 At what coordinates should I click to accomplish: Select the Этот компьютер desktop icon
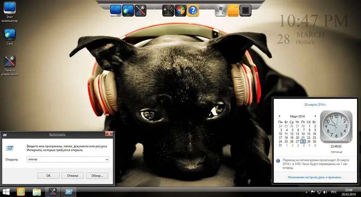click(9, 13)
